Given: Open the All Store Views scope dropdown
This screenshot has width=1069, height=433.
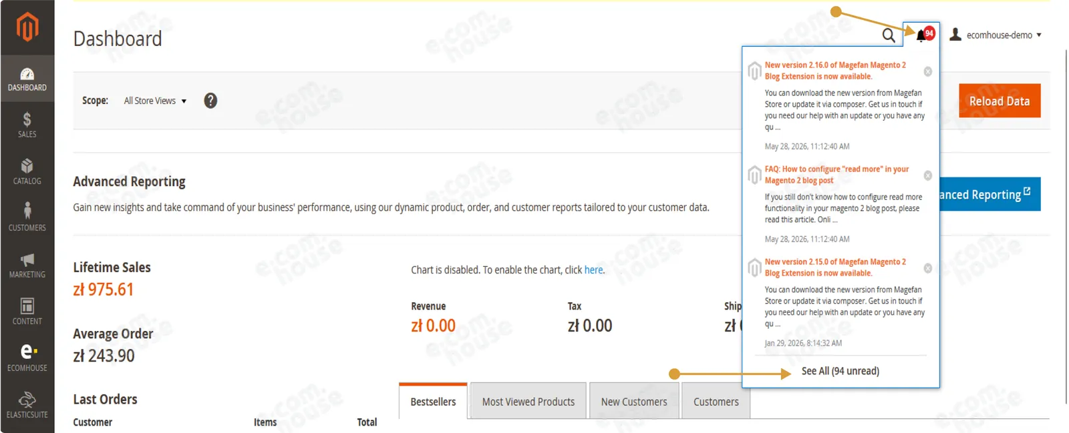Looking at the screenshot, I should pos(155,101).
